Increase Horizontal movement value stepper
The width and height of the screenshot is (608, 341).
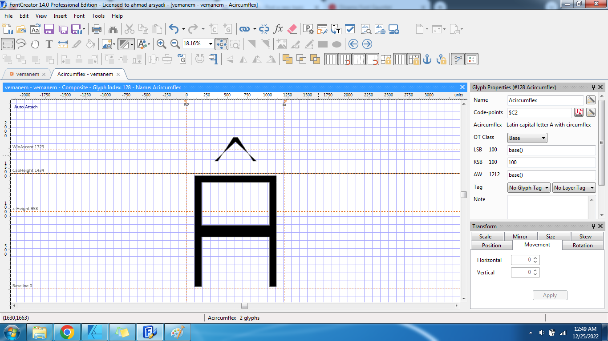(x=535, y=258)
